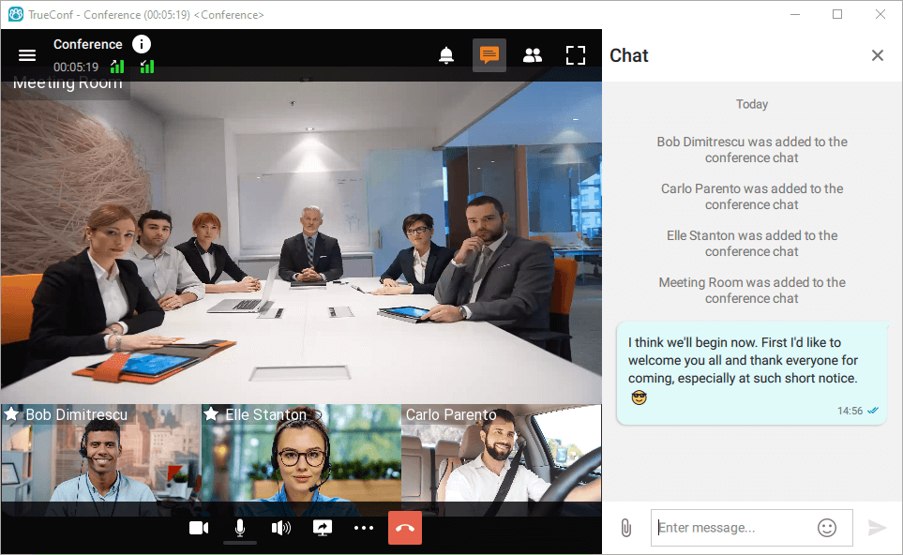Toggle the chat panel button
This screenshot has width=903, height=555.
pyautogui.click(x=489, y=55)
